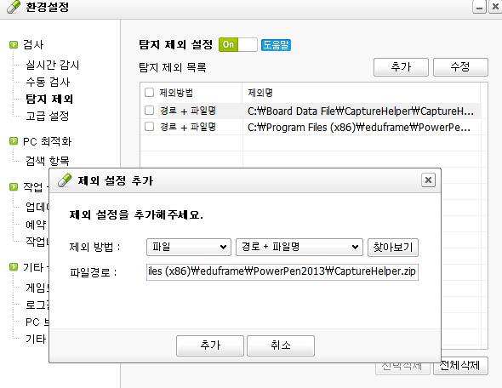Select 수동 검사 in the sidebar

pyautogui.click(x=48, y=82)
